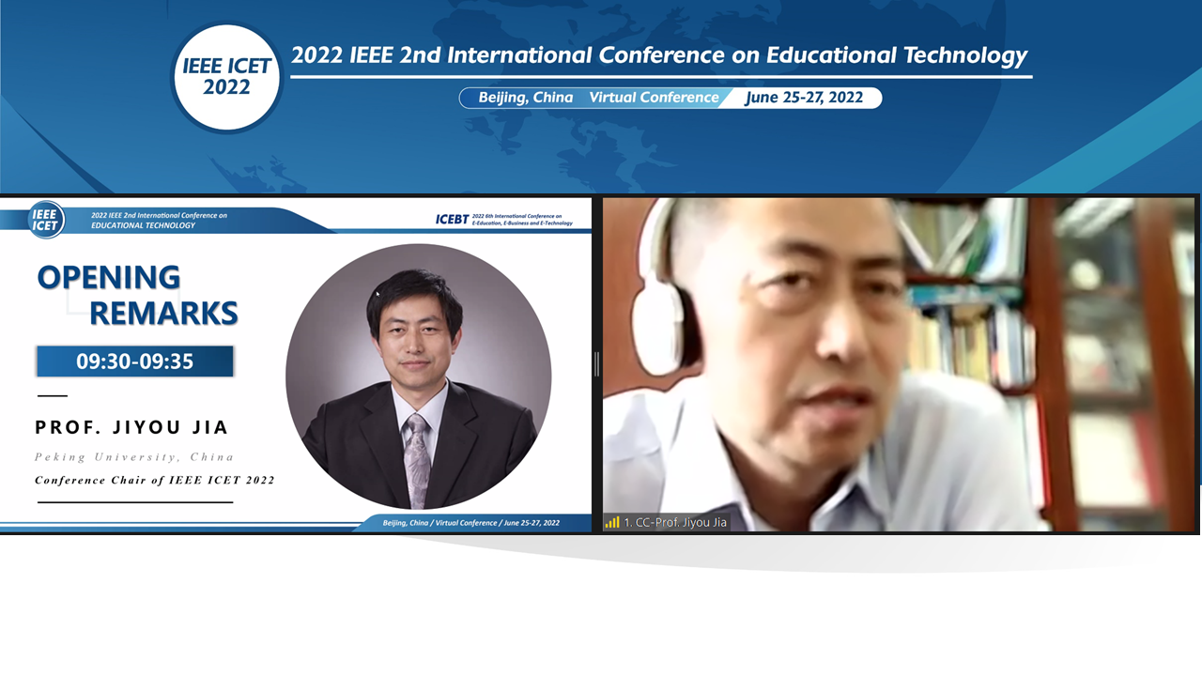The height and width of the screenshot is (676, 1202).
Task: Click "Conference Chair of IEEE ICET 2022" text
Action: tap(155, 481)
